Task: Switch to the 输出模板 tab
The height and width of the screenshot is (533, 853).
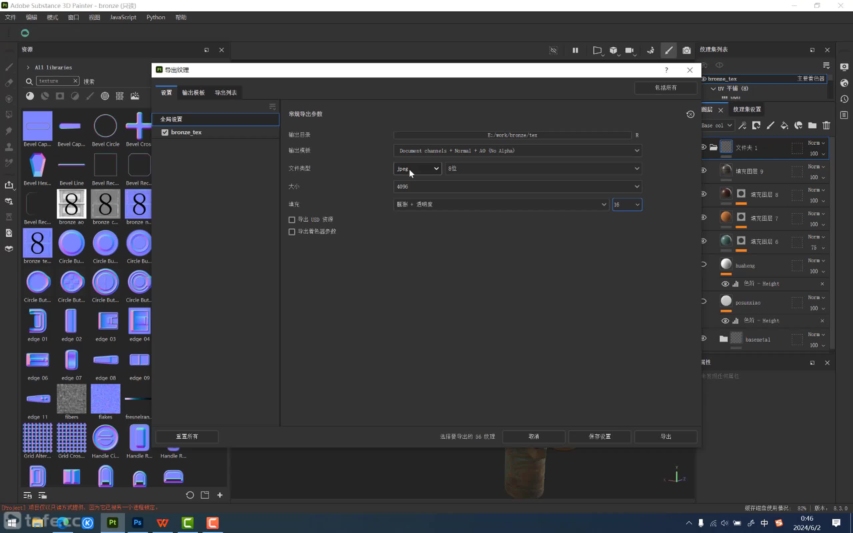Action: click(x=193, y=93)
